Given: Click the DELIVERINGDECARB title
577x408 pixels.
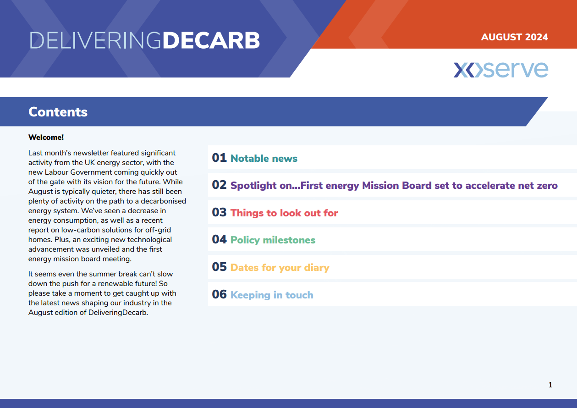Looking at the screenshot, I should (x=144, y=41).
